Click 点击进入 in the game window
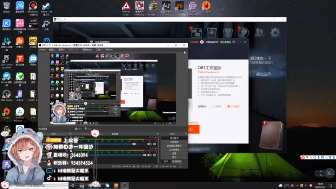Screen dimensions: 336x189 (264, 74)
